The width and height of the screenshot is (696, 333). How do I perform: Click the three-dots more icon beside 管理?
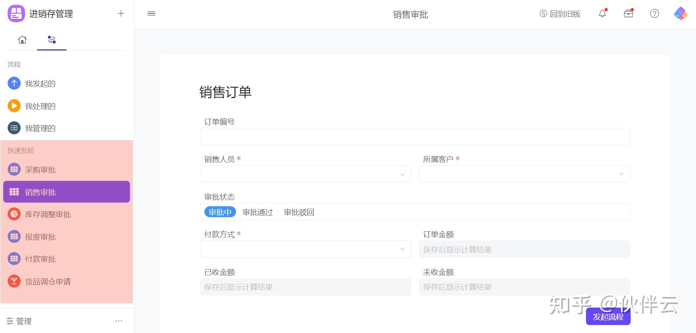click(x=119, y=321)
